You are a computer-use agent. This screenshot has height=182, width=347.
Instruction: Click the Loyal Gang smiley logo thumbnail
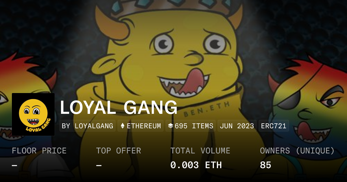pyautogui.click(x=33, y=114)
